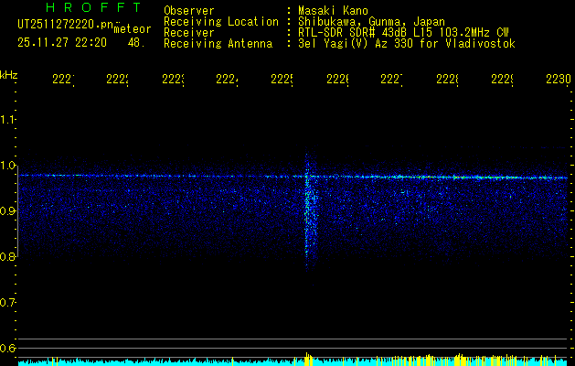This screenshot has width=575, height=366.
Task: Click the 'Receiving Location' label
Action: pos(221,22)
